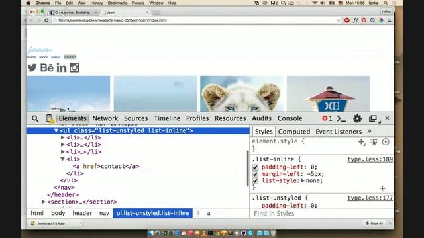Viewport: 424px width, 238px height.
Task: Disable the list-style: none property checkbox
Action: 255,181
